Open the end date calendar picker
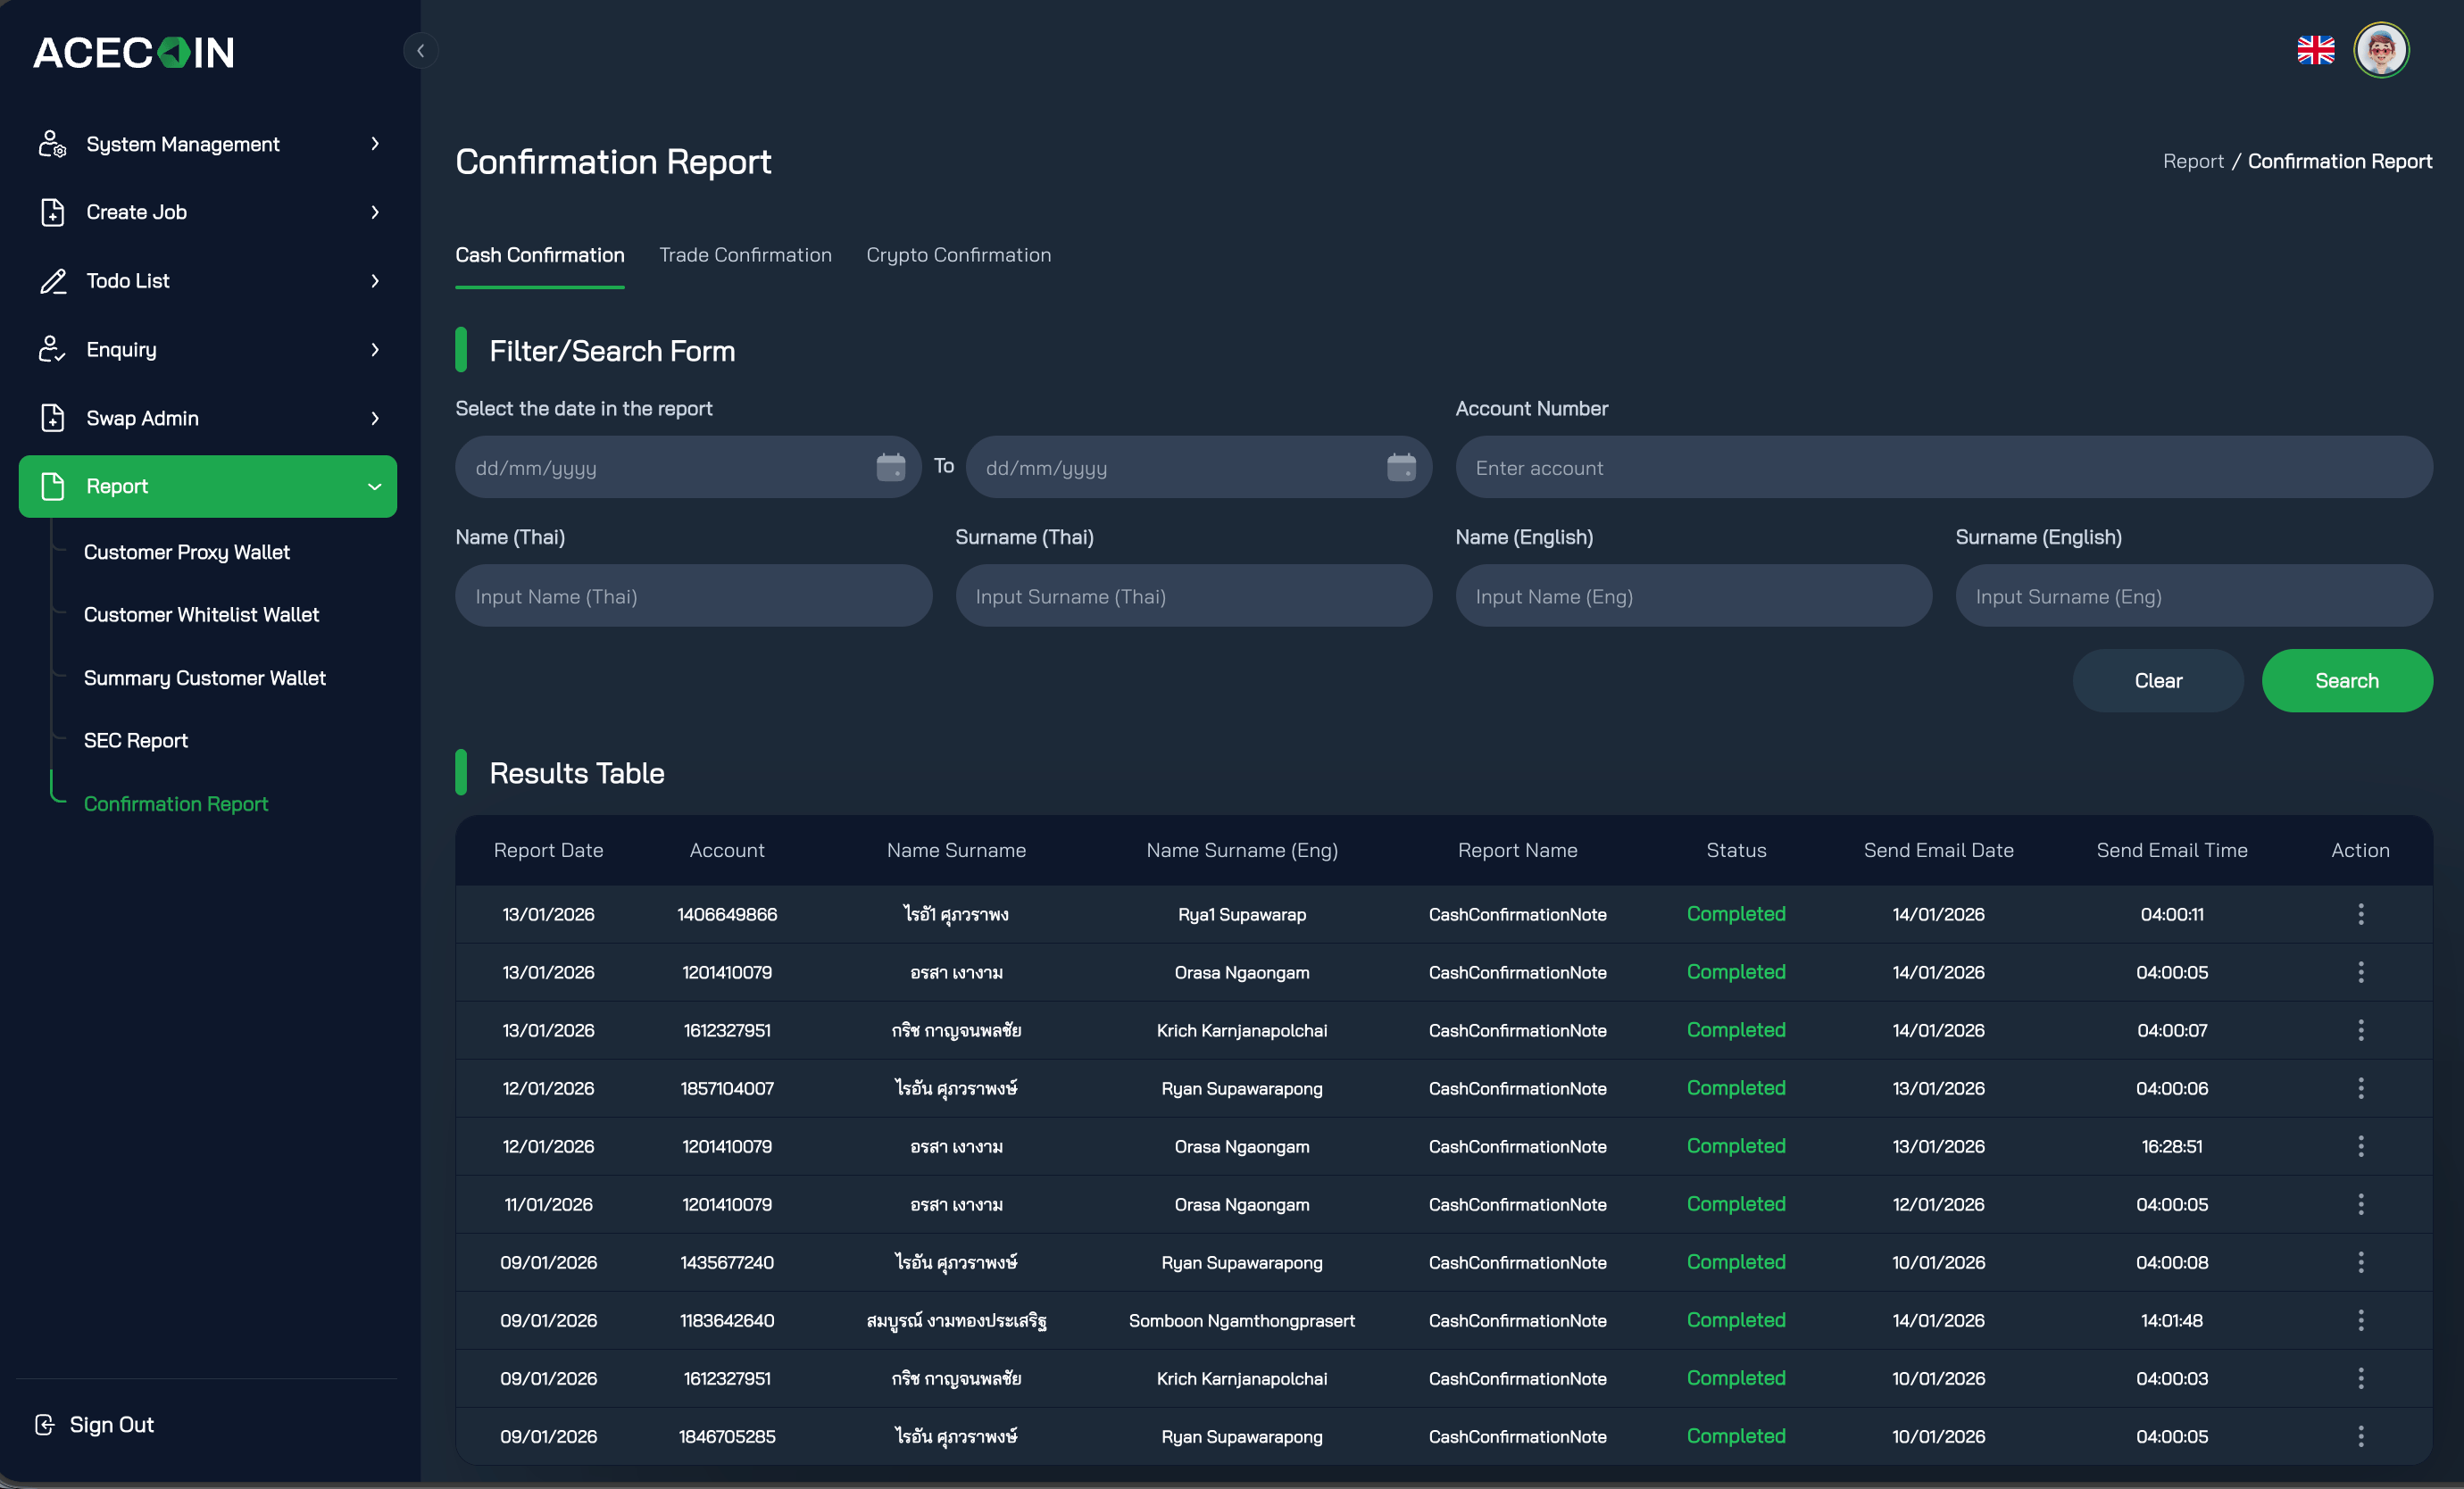 tap(1401, 467)
